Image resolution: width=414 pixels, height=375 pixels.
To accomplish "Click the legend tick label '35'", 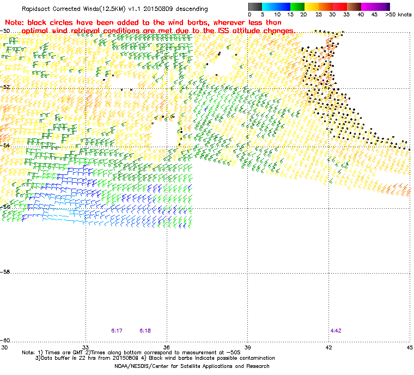I will [x=346, y=15].
